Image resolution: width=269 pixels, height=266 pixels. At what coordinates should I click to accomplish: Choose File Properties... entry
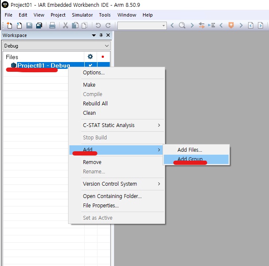tap(117, 205)
